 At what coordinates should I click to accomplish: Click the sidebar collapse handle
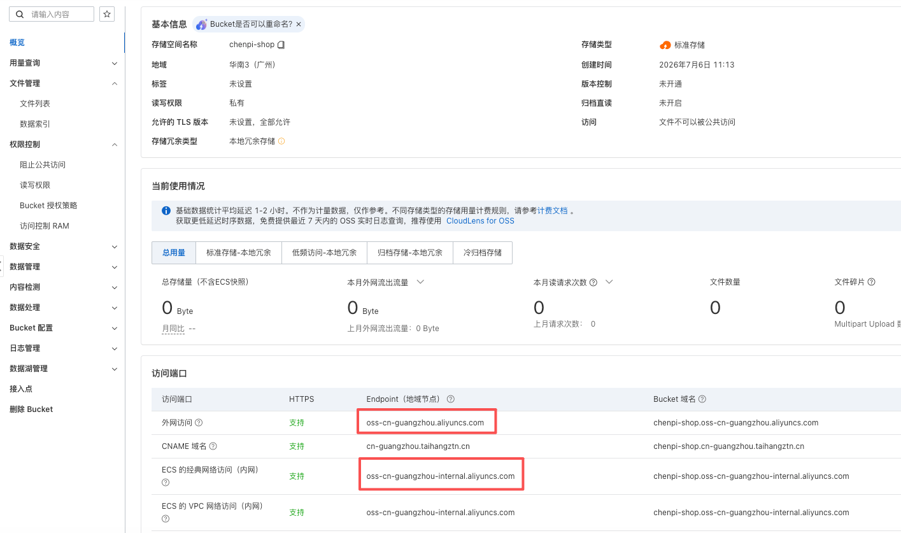click(2, 266)
